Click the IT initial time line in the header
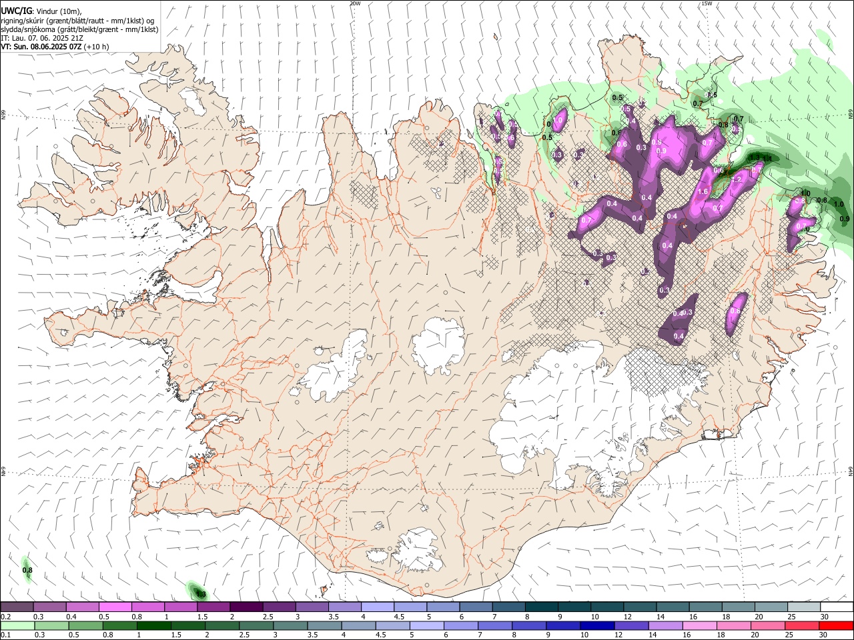 (42, 38)
